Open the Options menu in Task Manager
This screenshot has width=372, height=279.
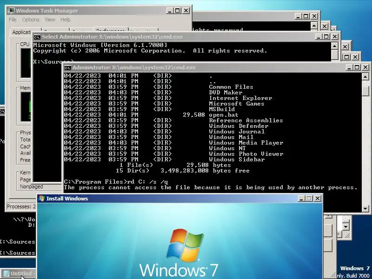tap(31, 20)
